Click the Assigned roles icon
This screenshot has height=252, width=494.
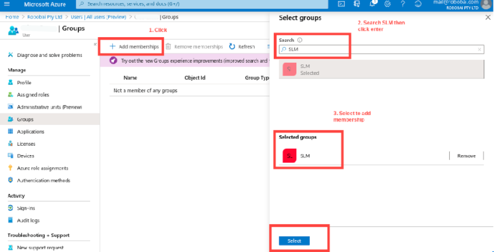(x=10, y=95)
